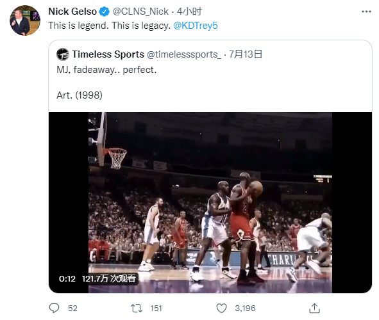Viewport: 379px width, 320px height.
Task: Open the @timelesssports_ handle
Action: (x=184, y=54)
